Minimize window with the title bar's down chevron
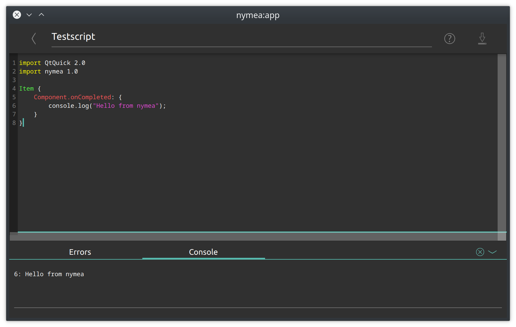Viewport: 516px width, 327px height. click(29, 15)
